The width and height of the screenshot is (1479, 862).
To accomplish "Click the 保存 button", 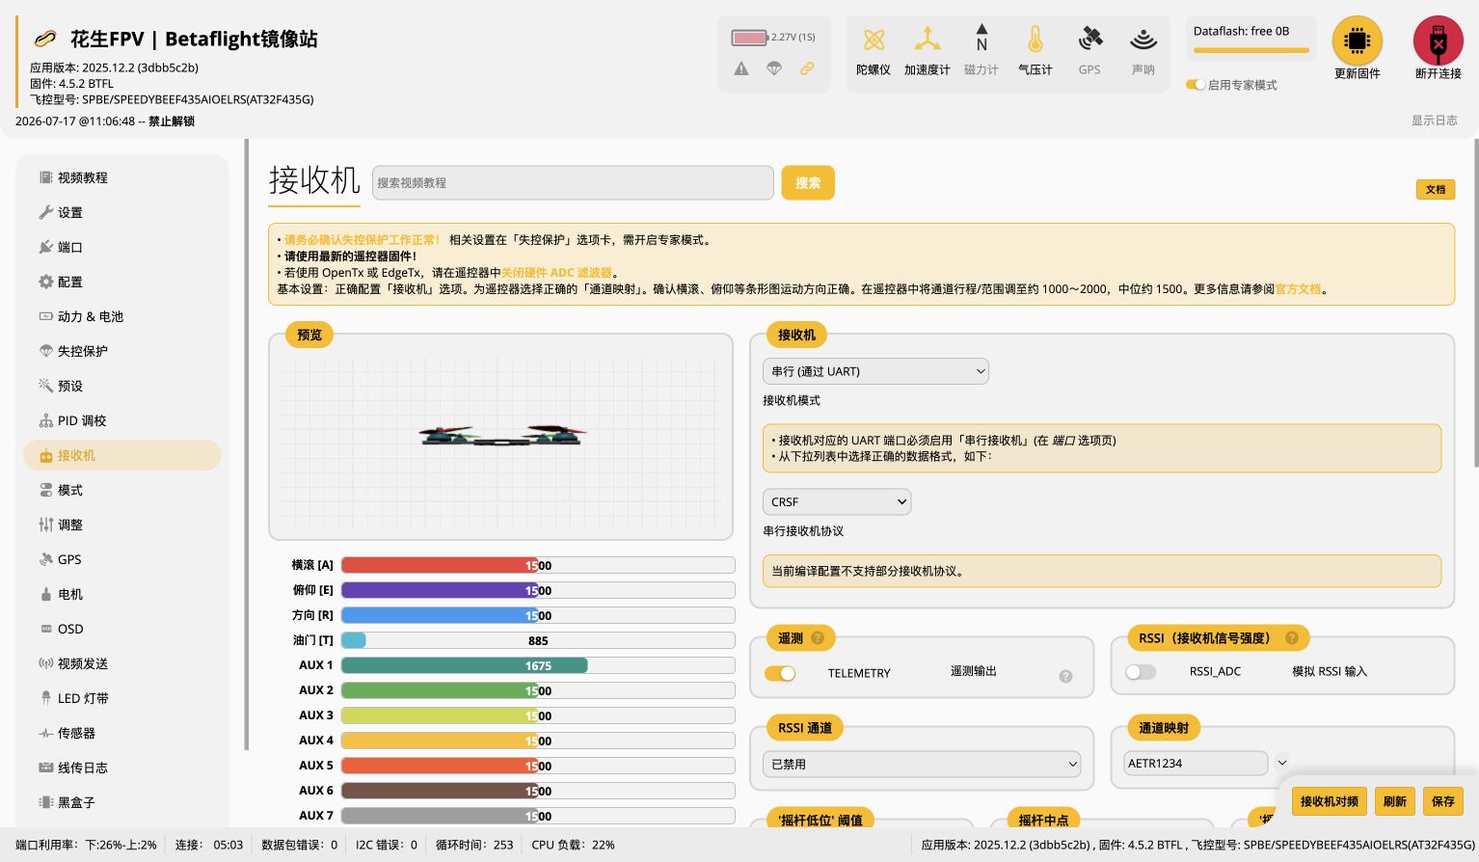I will click(1443, 801).
